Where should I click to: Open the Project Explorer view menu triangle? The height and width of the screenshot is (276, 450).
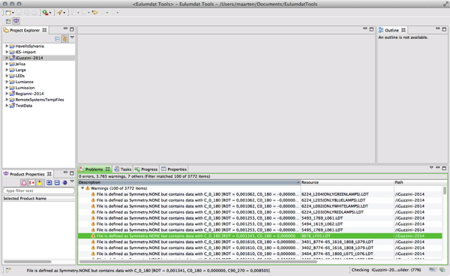[x=72, y=37]
